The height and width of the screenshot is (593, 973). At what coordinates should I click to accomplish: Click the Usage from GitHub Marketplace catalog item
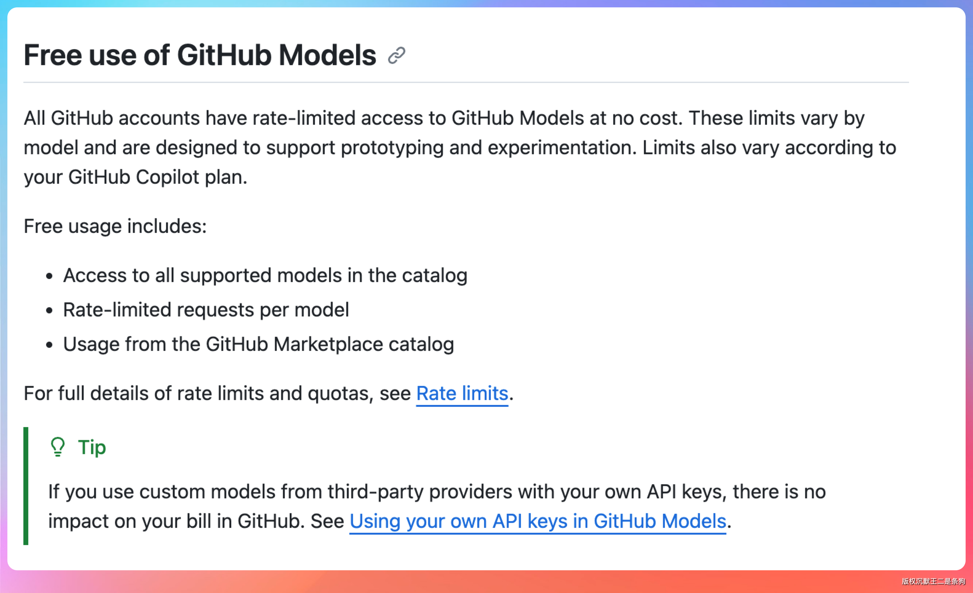tap(258, 344)
